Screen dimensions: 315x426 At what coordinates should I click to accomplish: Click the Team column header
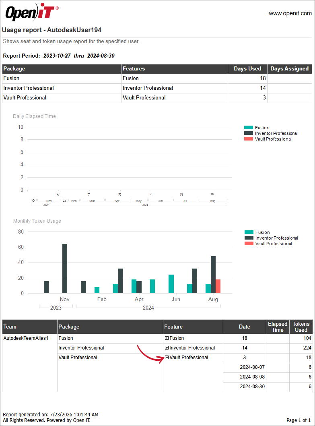click(30, 327)
